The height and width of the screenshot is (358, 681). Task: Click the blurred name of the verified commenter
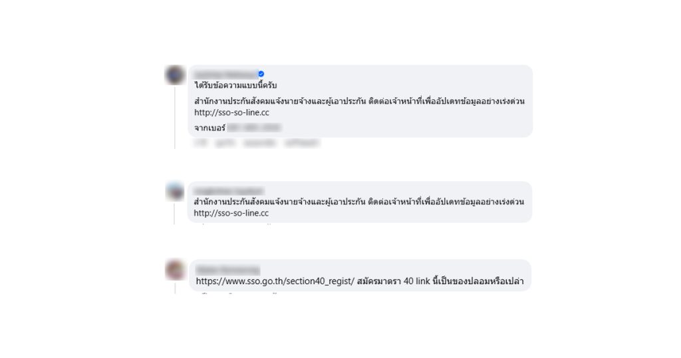(226, 75)
